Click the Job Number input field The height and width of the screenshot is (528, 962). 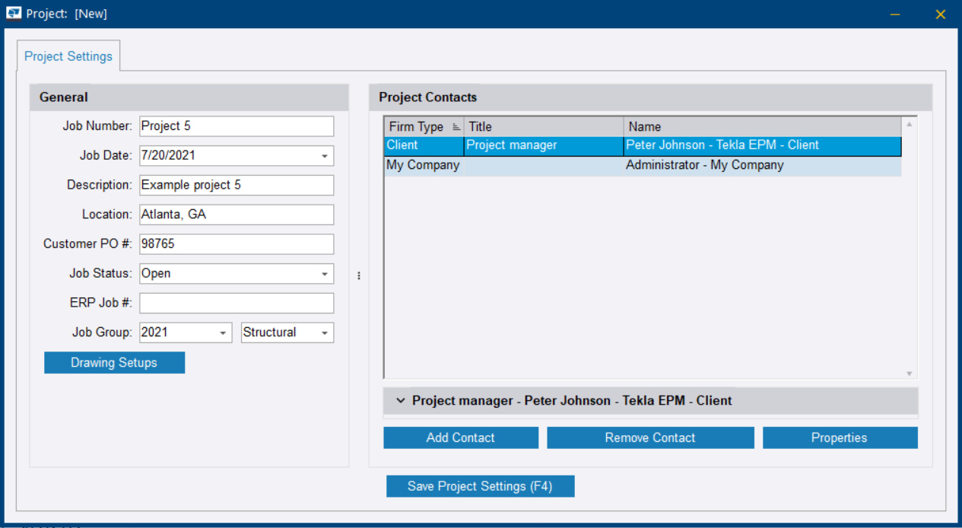[x=237, y=126]
